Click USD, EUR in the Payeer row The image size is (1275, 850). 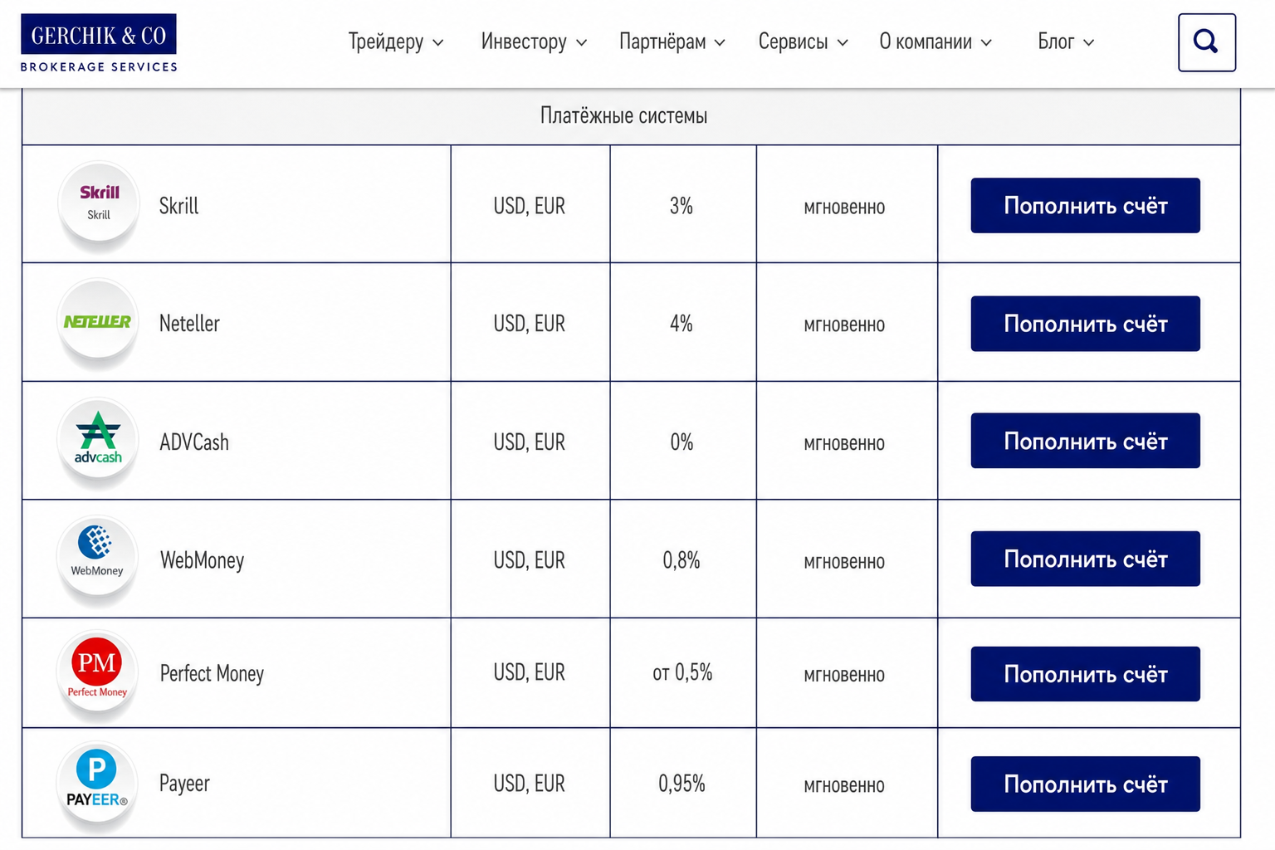click(x=530, y=784)
